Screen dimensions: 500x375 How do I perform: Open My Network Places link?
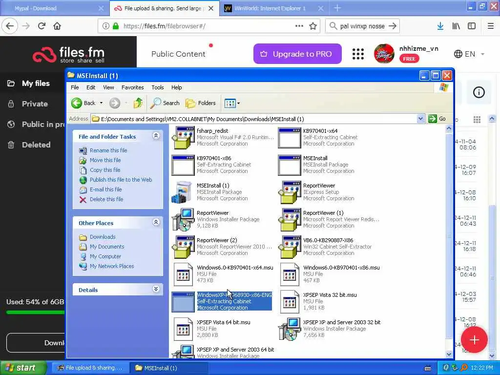pos(112,266)
